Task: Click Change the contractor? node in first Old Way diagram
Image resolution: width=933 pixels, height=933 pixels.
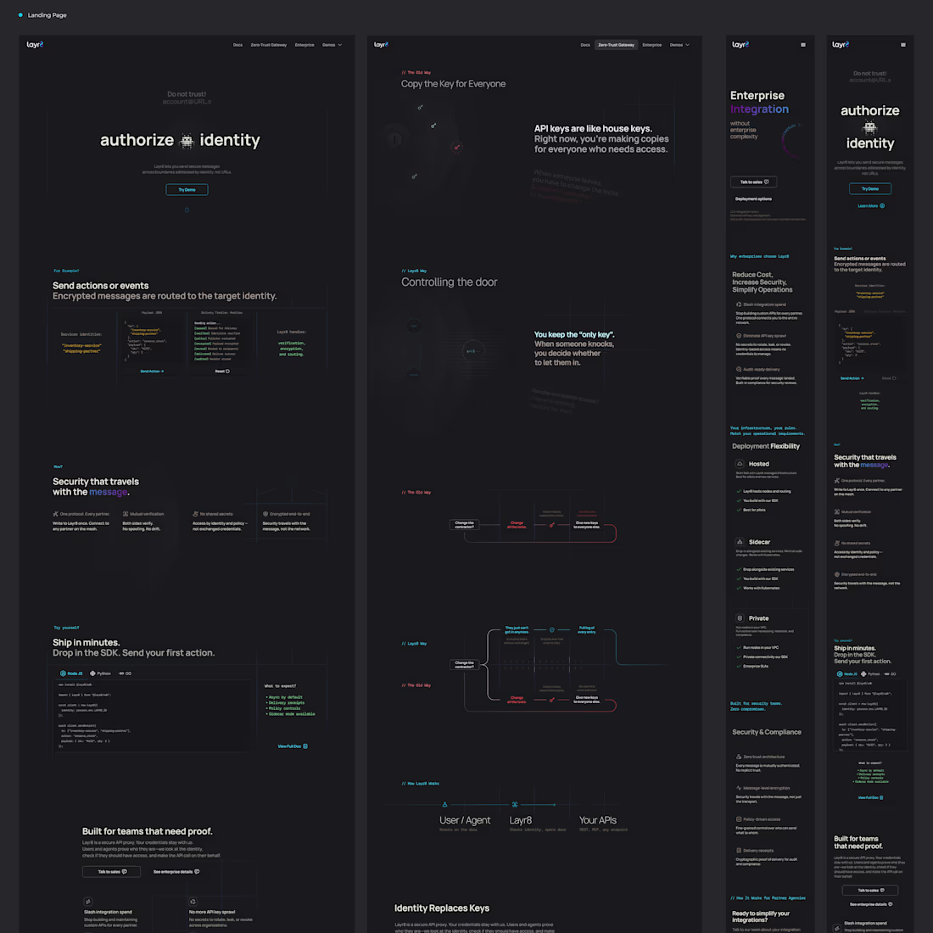Action: [x=464, y=524]
